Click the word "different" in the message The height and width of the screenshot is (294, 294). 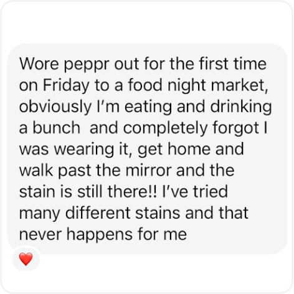(98, 213)
